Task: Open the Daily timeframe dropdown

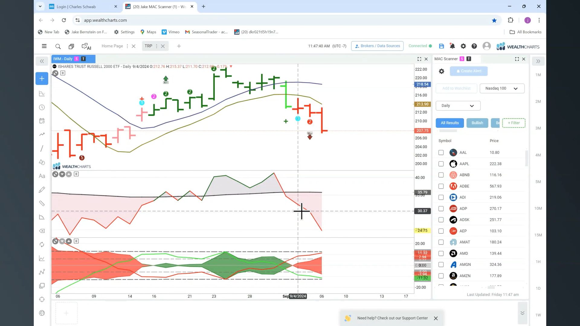Action: [458, 106]
